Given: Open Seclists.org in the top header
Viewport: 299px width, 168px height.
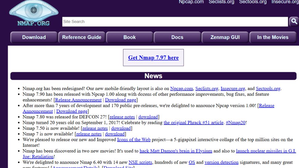Looking at the screenshot, I should click(221, 2).
